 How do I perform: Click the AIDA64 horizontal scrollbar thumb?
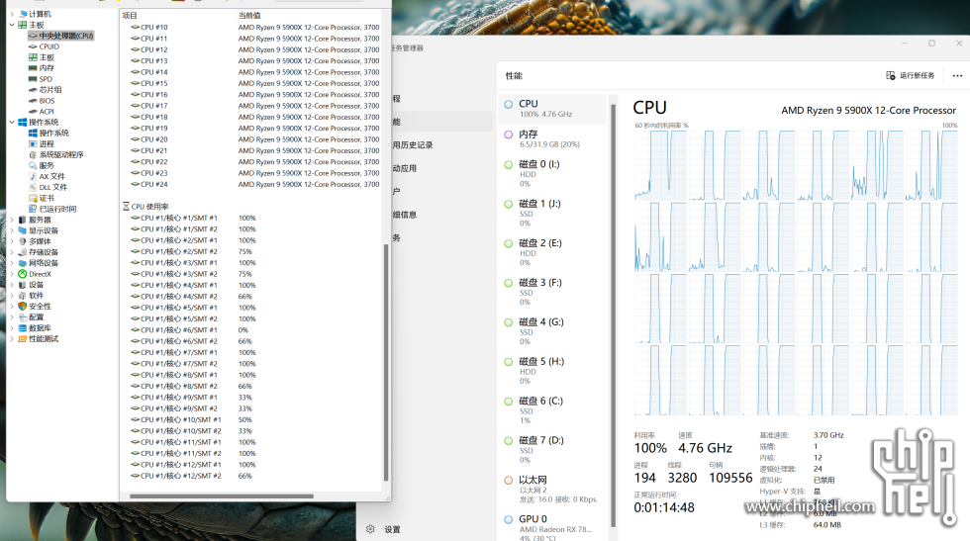pyautogui.click(x=222, y=496)
